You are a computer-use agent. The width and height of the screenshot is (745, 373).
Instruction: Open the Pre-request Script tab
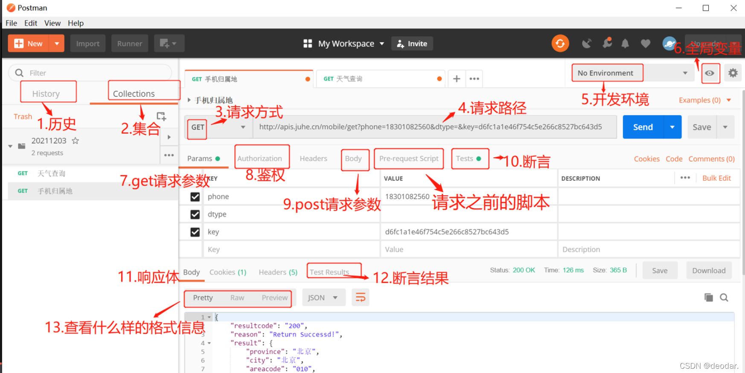(x=409, y=159)
